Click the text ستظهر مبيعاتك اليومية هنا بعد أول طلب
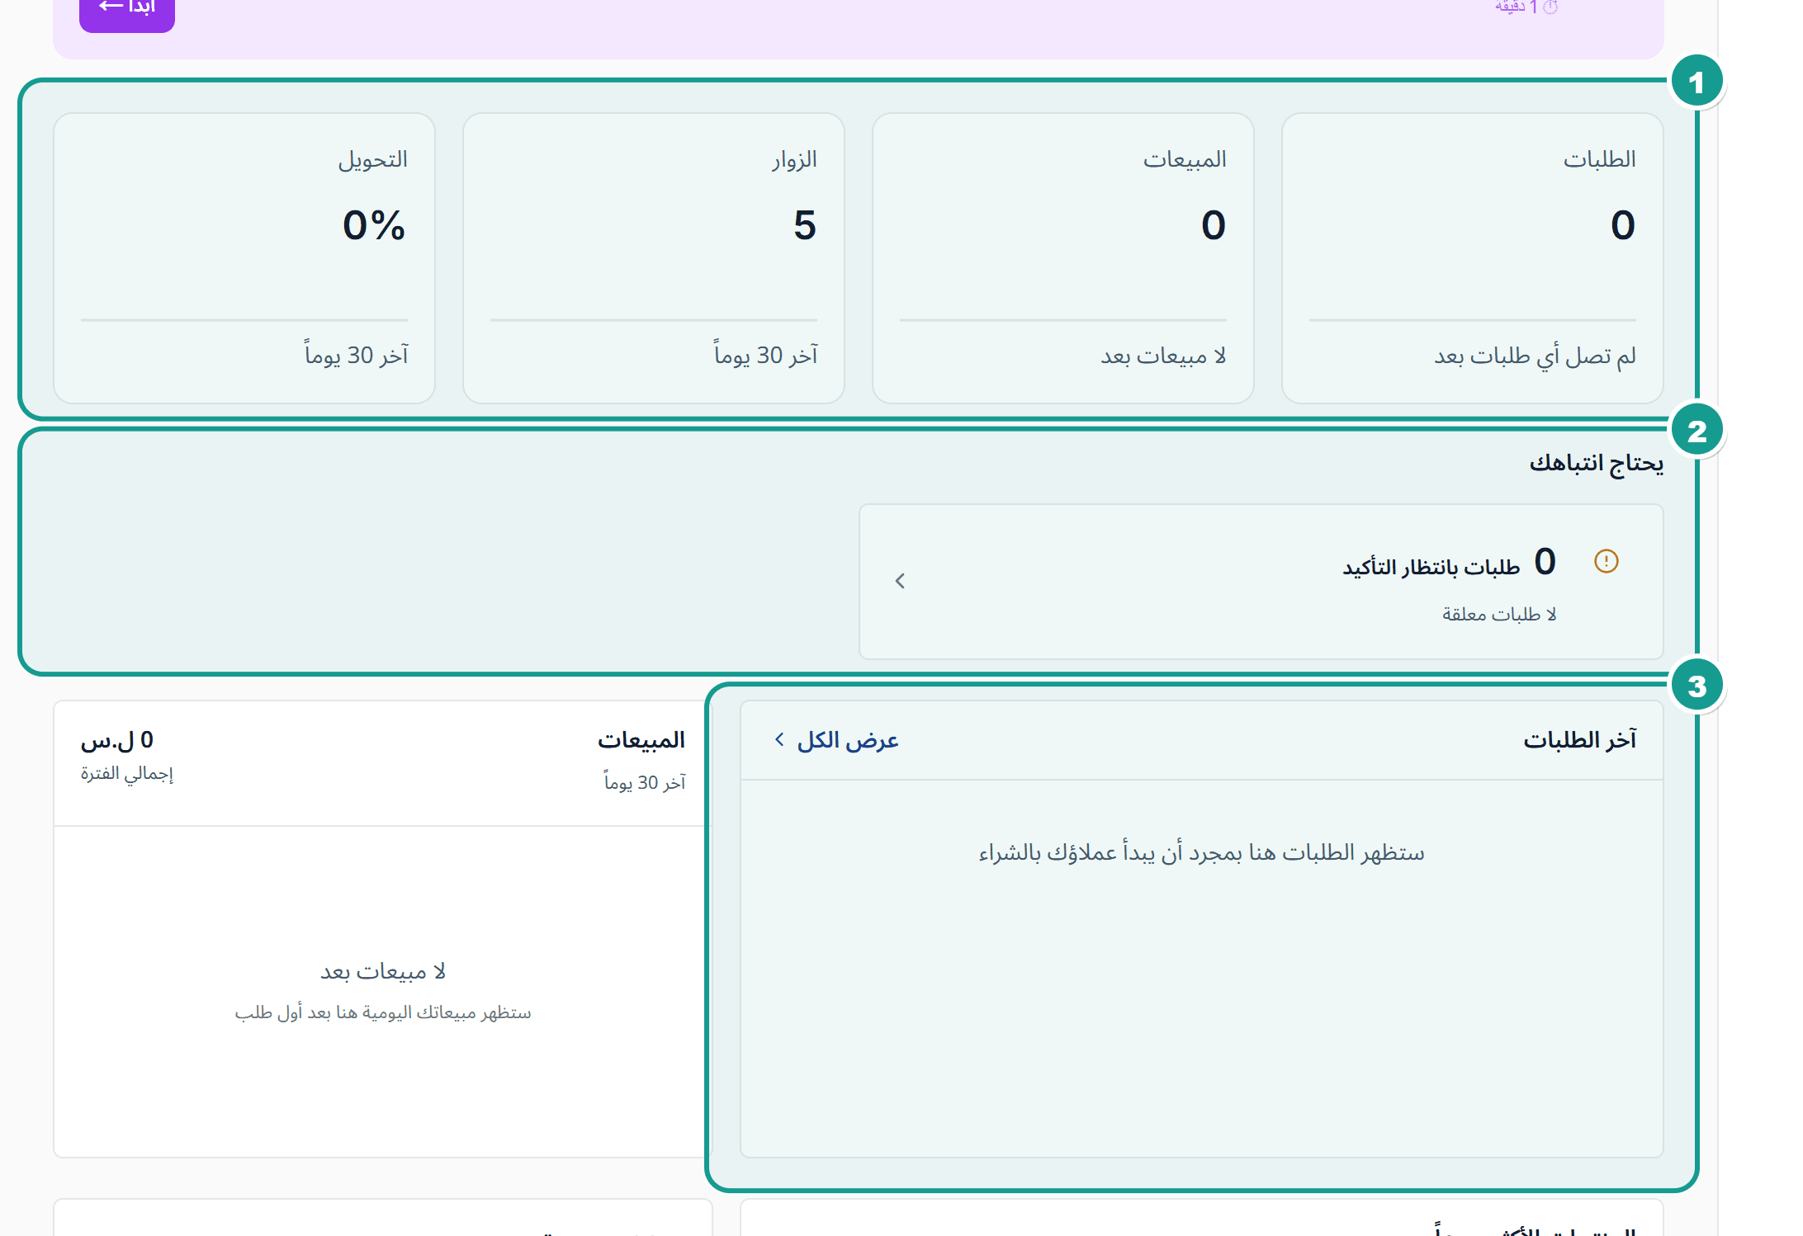Viewport: 1803px width, 1236px height. (383, 1012)
